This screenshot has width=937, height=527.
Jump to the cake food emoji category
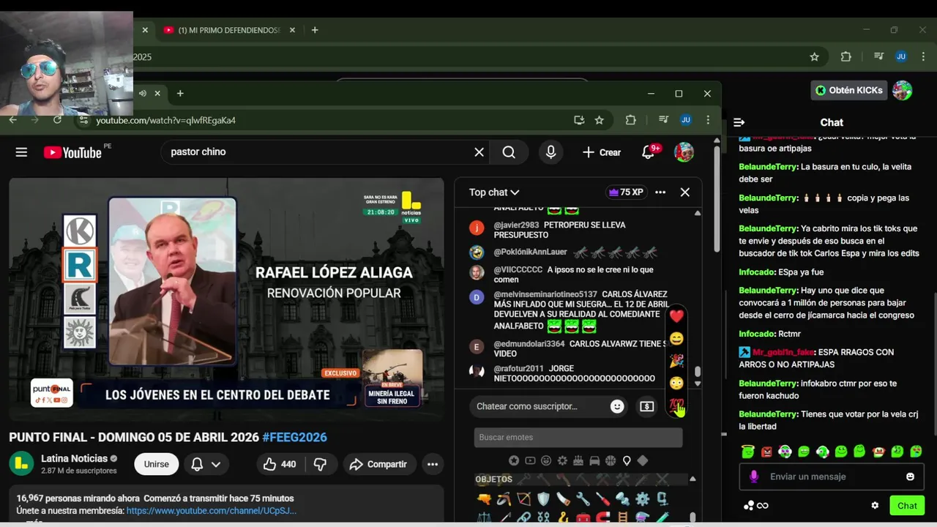pyautogui.click(x=578, y=460)
